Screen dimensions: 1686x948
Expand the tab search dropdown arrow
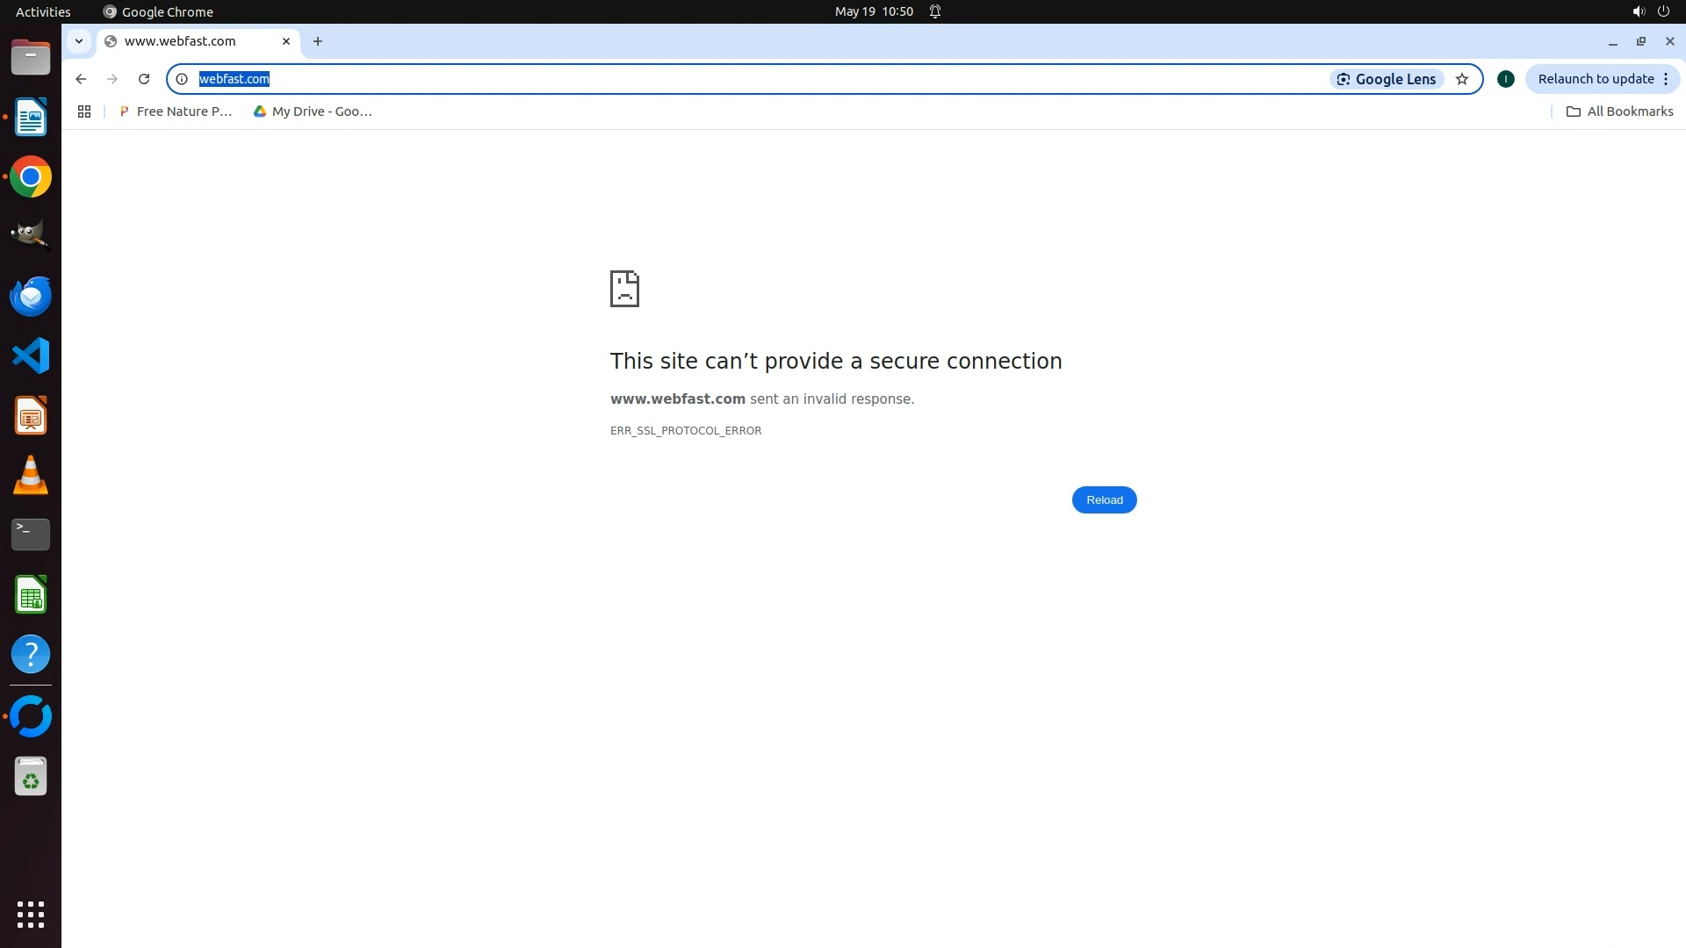click(x=79, y=41)
